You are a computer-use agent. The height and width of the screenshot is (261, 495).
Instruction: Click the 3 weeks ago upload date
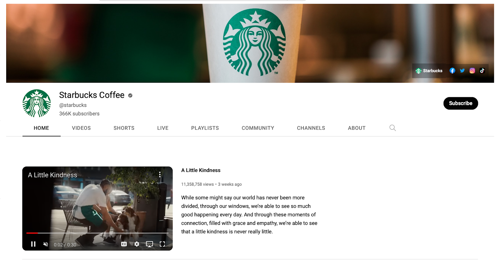[x=230, y=184]
